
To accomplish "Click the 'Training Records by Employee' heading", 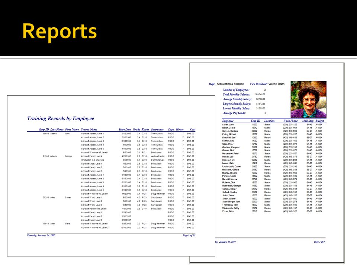I will tap(61, 118).
